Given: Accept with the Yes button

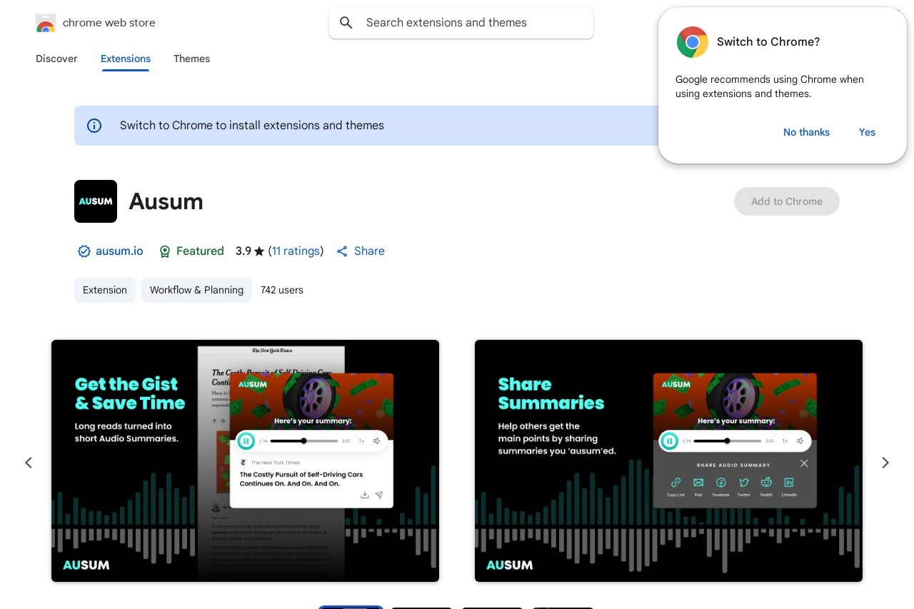Looking at the screenshot, I should tap(867, 132).
